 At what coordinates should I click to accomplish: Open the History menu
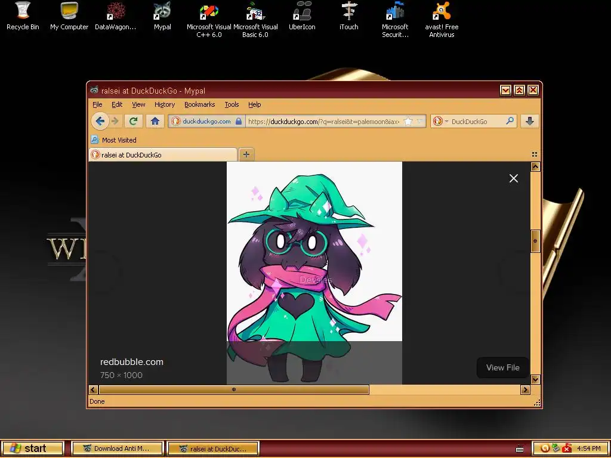click(x=165, y=104)
